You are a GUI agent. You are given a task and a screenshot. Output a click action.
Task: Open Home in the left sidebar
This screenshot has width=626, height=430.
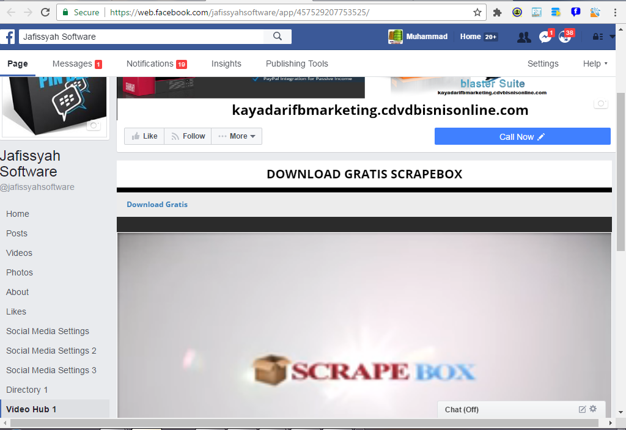[18, 214]
